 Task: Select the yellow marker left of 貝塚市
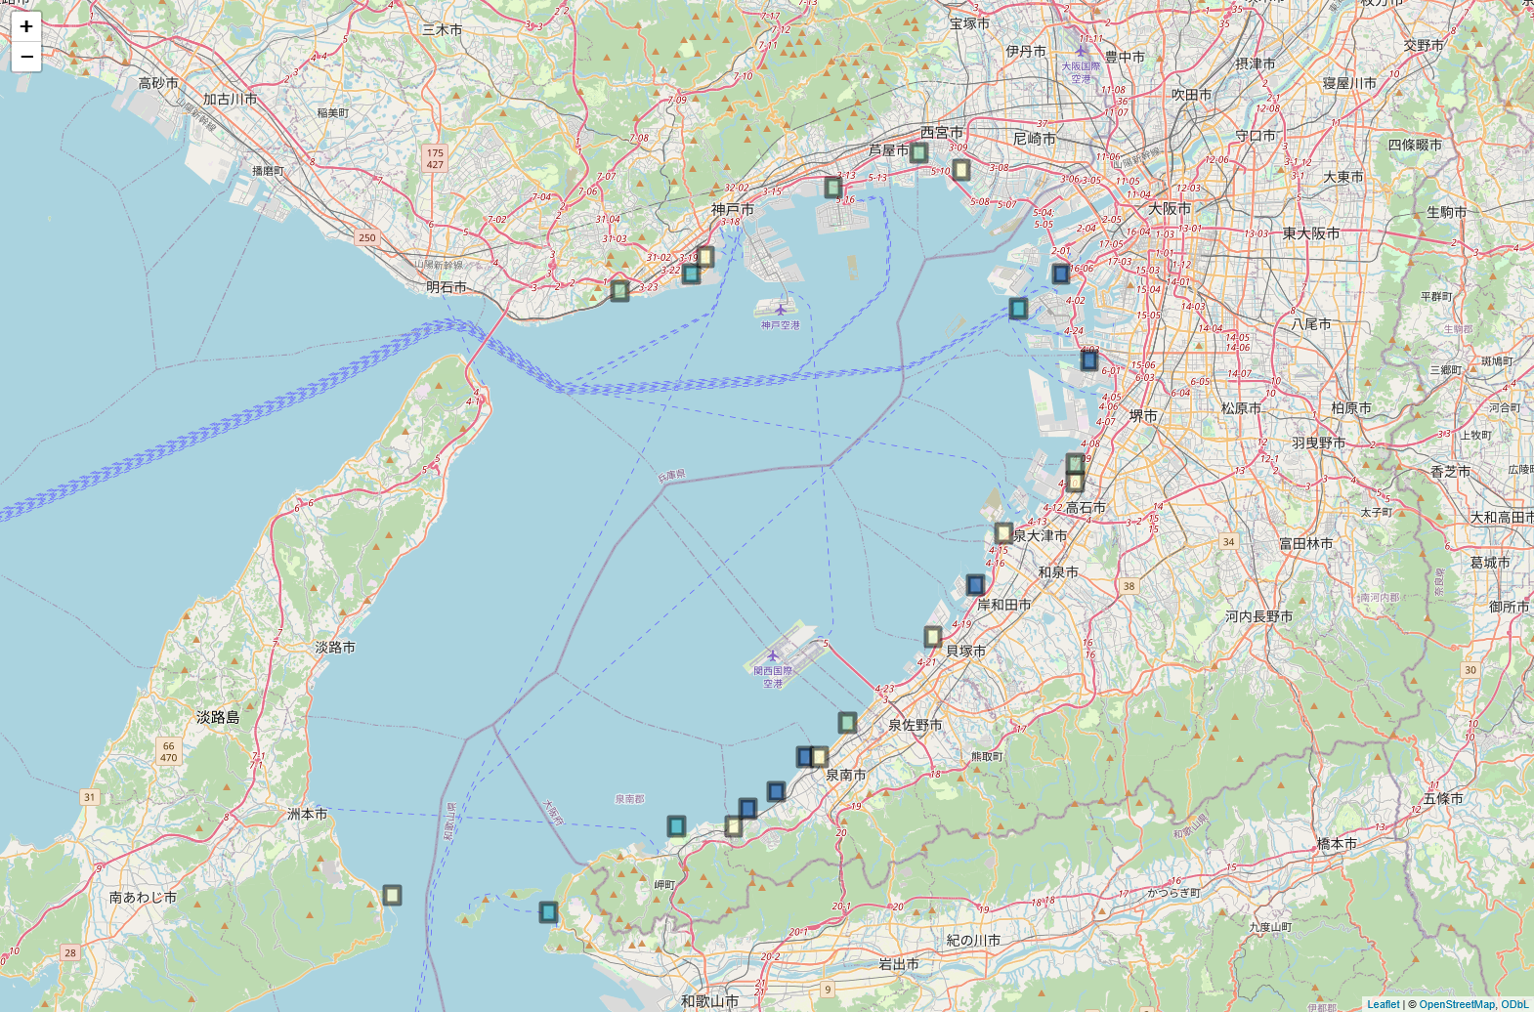point(933,637)
